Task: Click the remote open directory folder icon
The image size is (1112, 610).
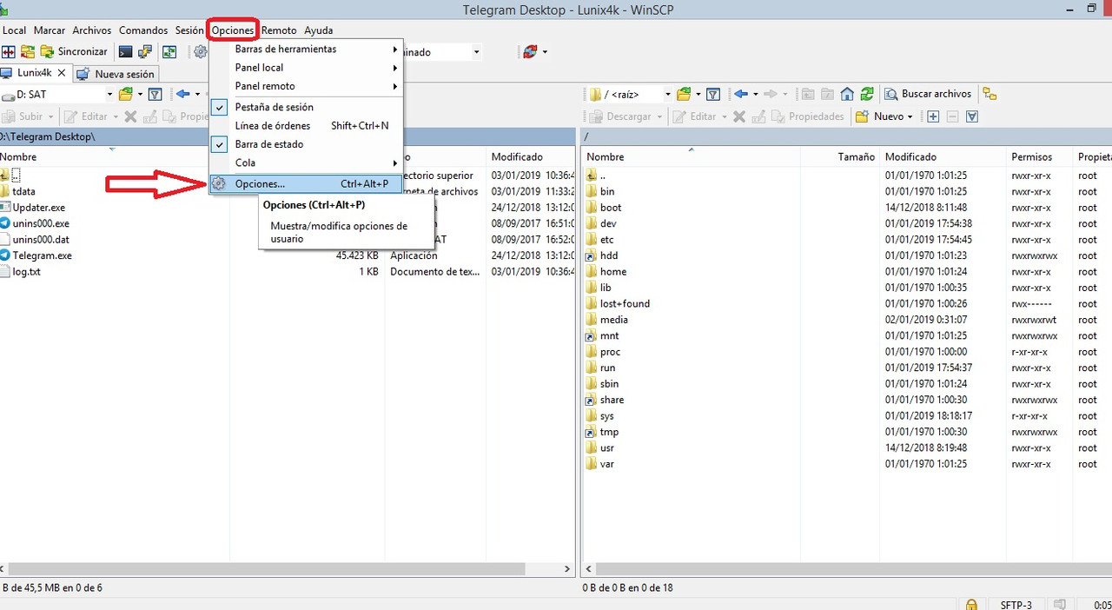Action: pyautogui.click(x=684, y=94)
